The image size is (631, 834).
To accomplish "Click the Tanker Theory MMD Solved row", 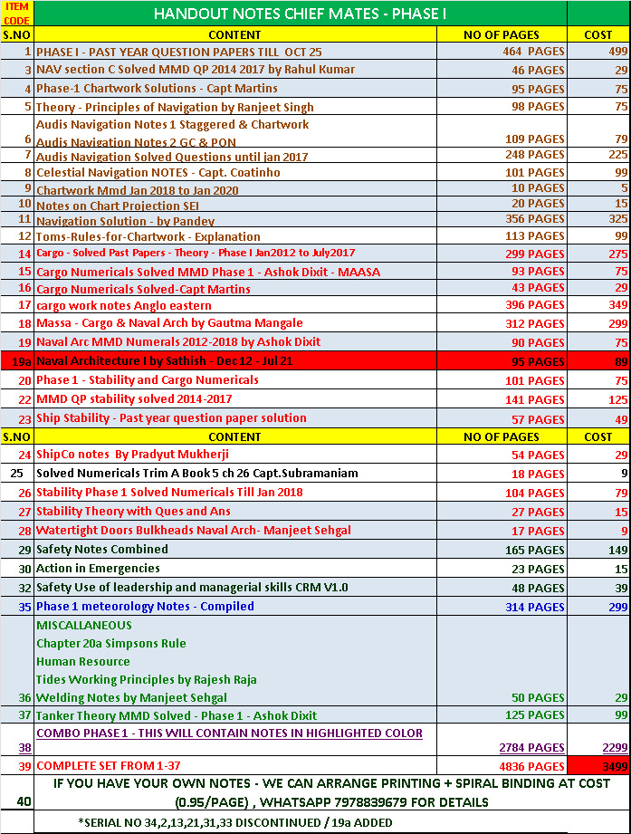I will pyautogui.click(x=177, y=715).
